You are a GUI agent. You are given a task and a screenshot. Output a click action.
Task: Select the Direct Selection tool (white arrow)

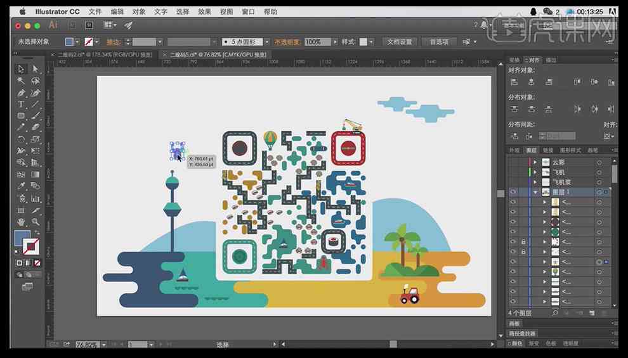pos(36,69)
